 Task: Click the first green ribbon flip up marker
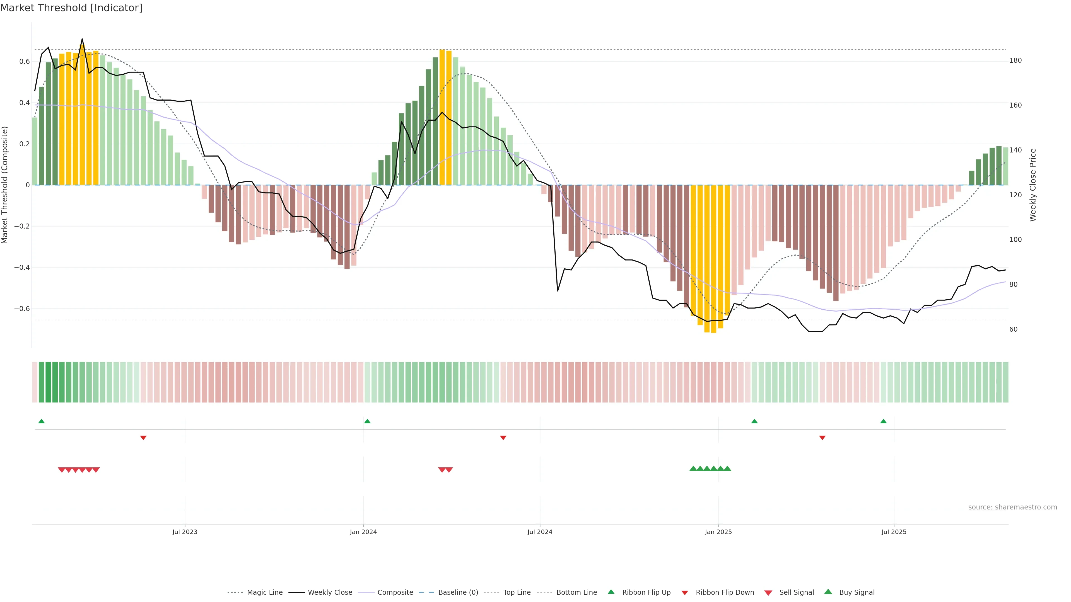pyautogui.click(x=41, y=421)
